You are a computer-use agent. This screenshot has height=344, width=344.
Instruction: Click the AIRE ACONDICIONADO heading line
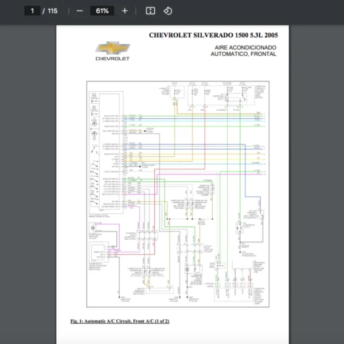pyautogui.click(x=245, y=47)
